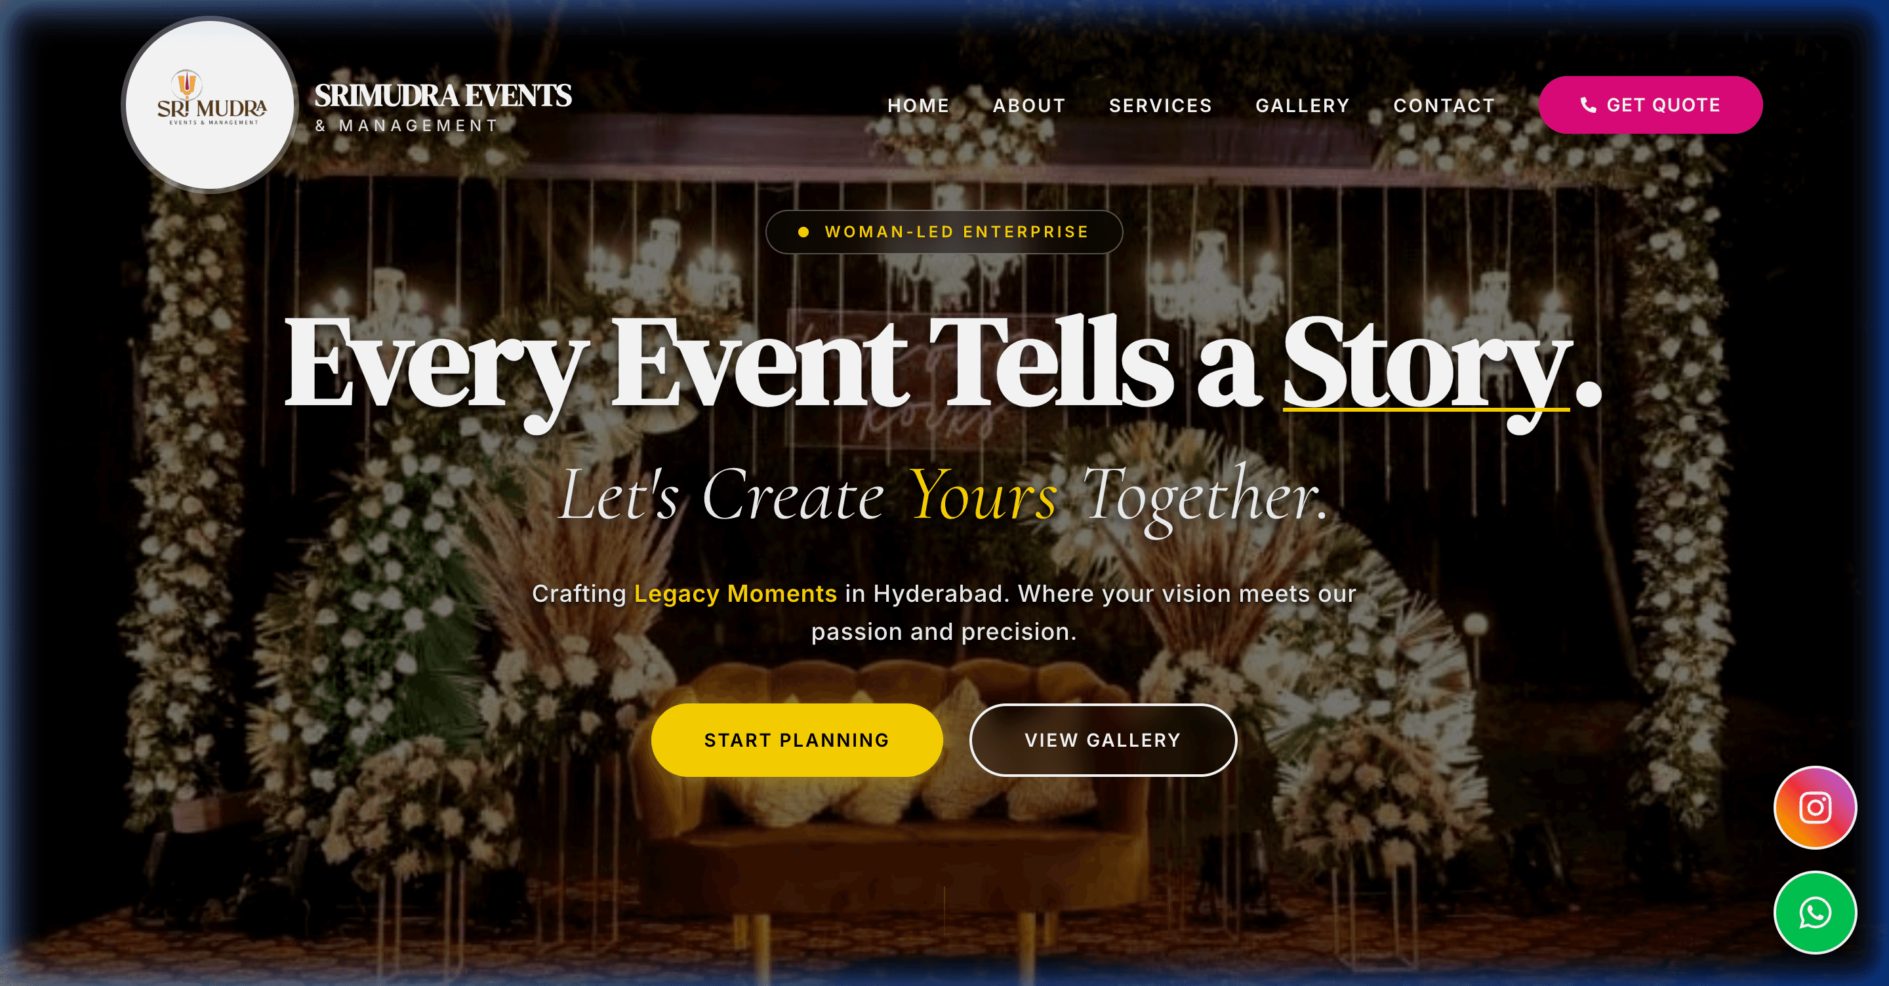The height and width of the screenshot is (986, 1889).
Task: Open the Services nav item
Action: click(x=1160, y=106)
